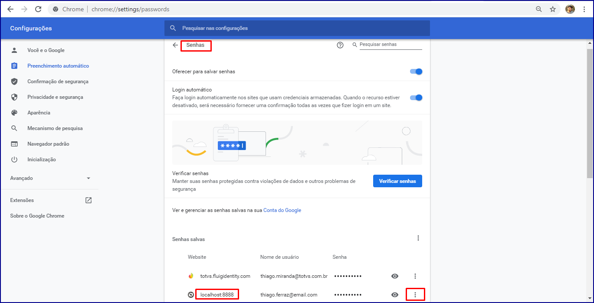Click username thiago.ferraz@email.com
Image resolution: width=594 pixels, height=303 pixels.
tap(289, 295)
